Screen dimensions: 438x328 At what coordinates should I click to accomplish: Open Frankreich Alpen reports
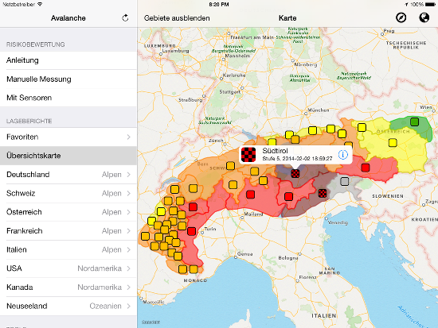point(68,231)
